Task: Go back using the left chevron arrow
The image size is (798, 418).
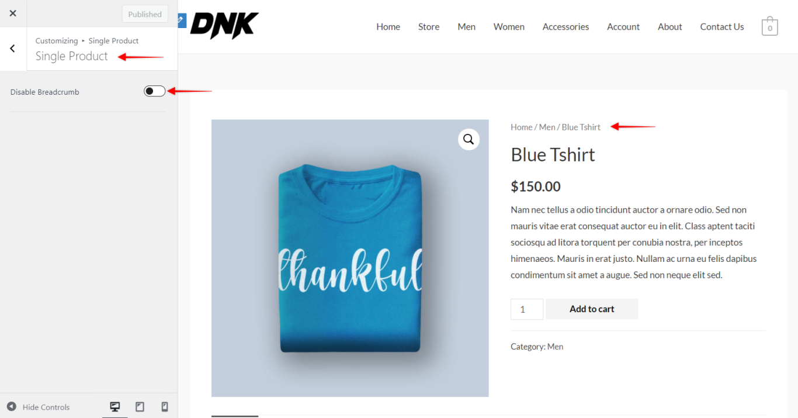Action: pyautogui.click(x=13, y=49)
